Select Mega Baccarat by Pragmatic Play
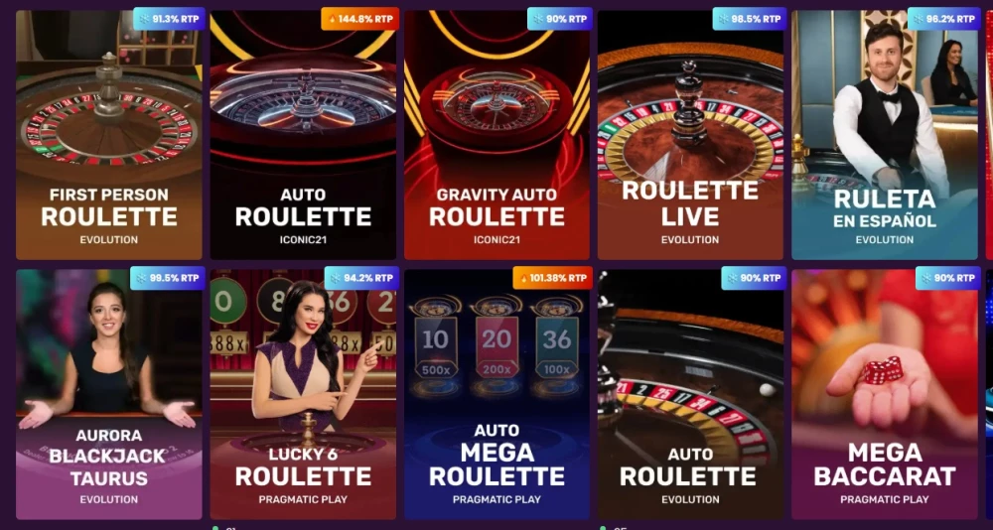Viewport: 993px width, 530px height. [x=884, y=394]
